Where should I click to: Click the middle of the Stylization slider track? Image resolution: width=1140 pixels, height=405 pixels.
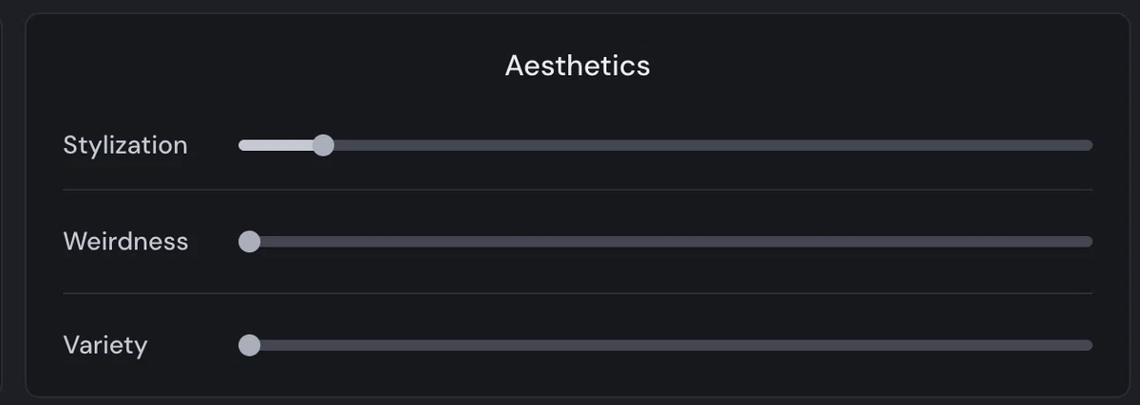(666, 145)
